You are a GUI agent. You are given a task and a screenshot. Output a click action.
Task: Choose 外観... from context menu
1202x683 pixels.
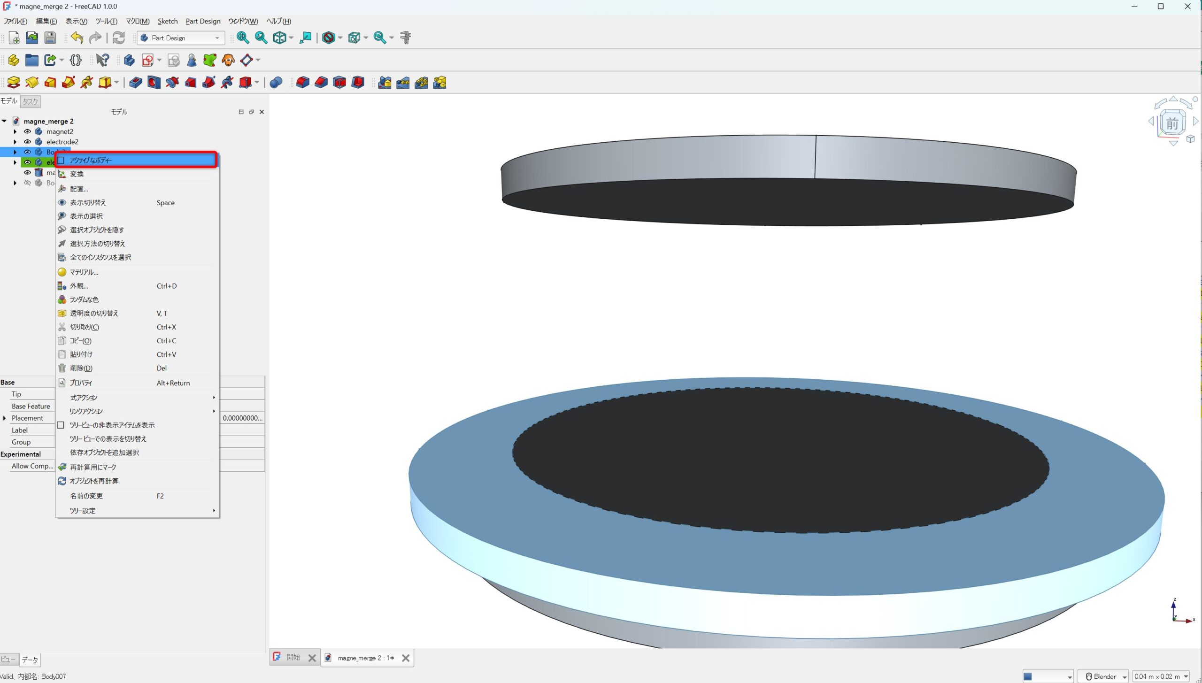137,286
